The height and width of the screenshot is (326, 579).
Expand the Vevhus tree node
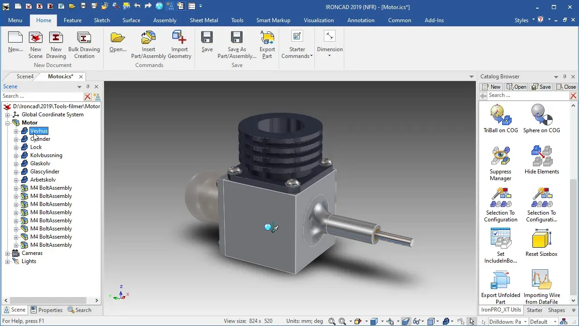16,131
